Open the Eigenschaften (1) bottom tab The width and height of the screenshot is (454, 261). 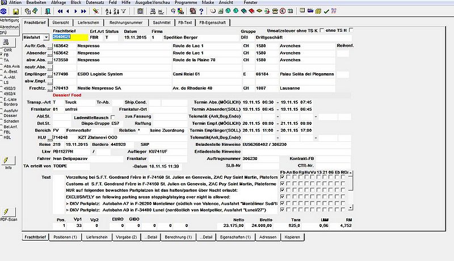[x=236, y=237]
